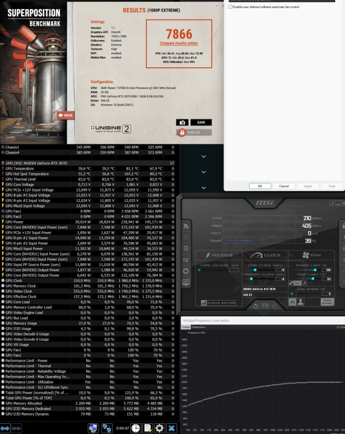Open 'Compare results online' link
The height and width of the screenshot is (434, 345).
click(x=178, y=43)
